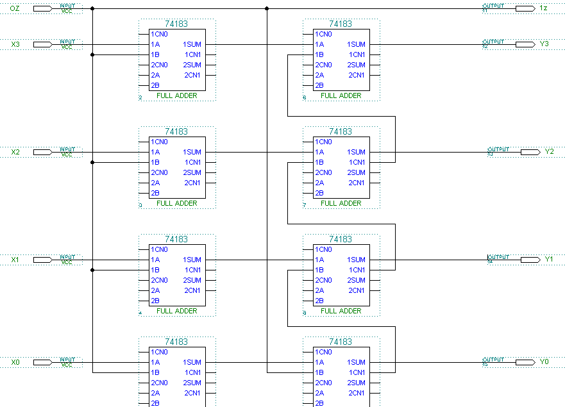Click the 1B pin label on Y3's adder
Screen dimensions: 565x407
(x=319, y=54)
